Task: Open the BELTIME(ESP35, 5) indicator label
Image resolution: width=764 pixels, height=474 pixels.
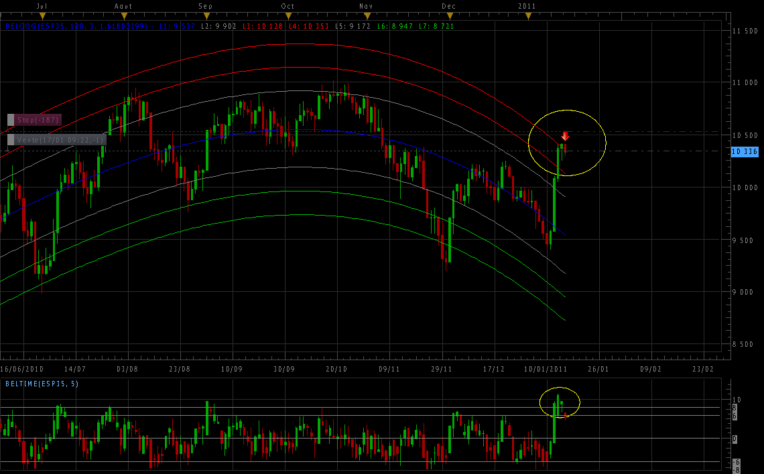Action: pos(41,384)
